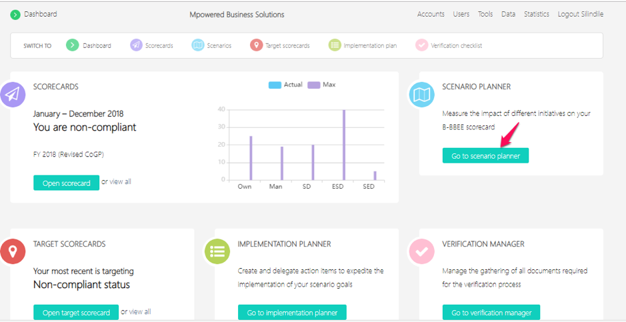Click the Go to verification manager button
This screenshot has height=322, width=626.
click(x=491, y=313)
